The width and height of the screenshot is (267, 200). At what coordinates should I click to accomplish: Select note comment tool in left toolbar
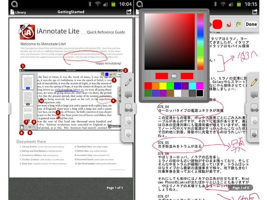click(x=129, y=95)
